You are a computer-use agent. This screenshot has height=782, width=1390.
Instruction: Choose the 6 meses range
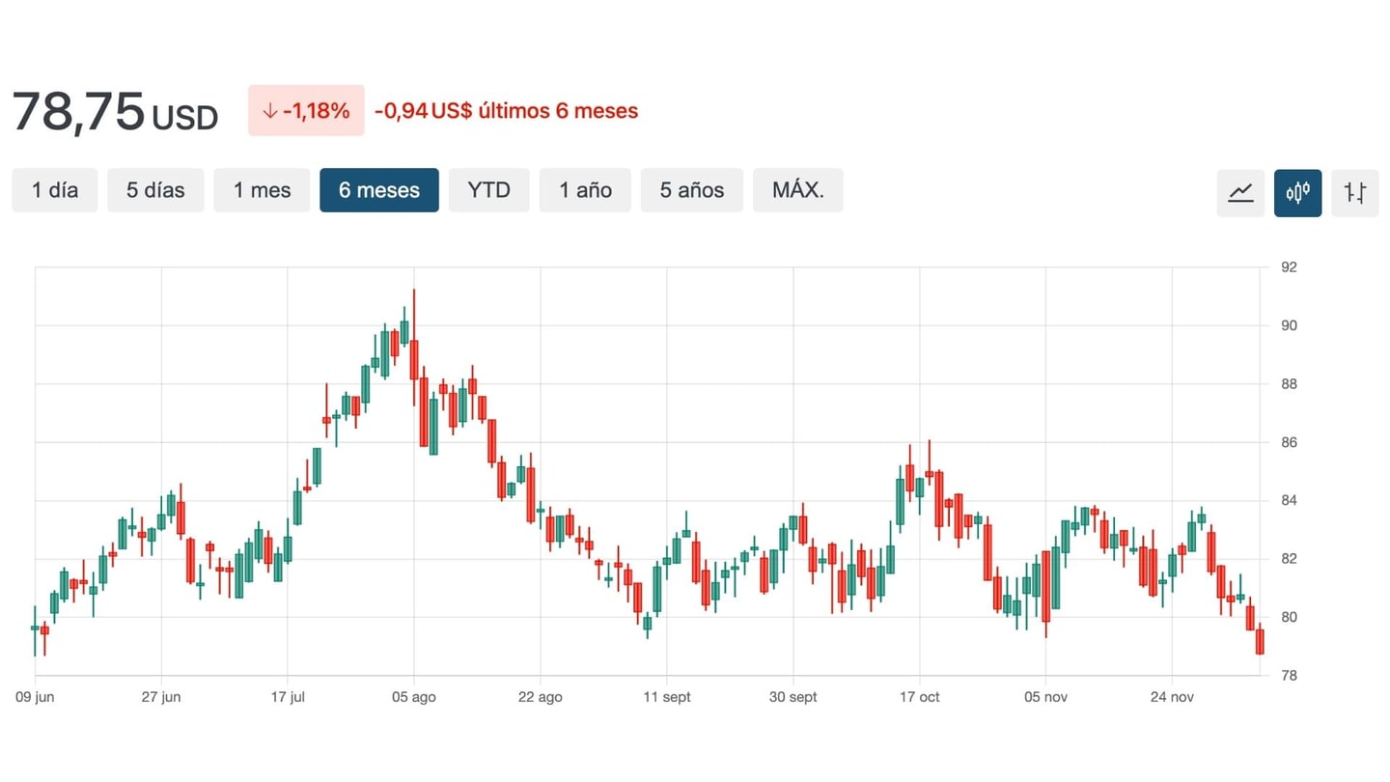(x=379, y=190)
